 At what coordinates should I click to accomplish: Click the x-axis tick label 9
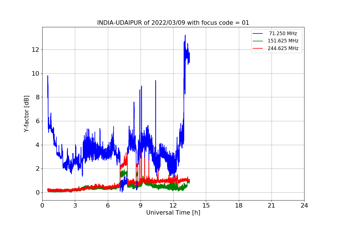point(141,205)
